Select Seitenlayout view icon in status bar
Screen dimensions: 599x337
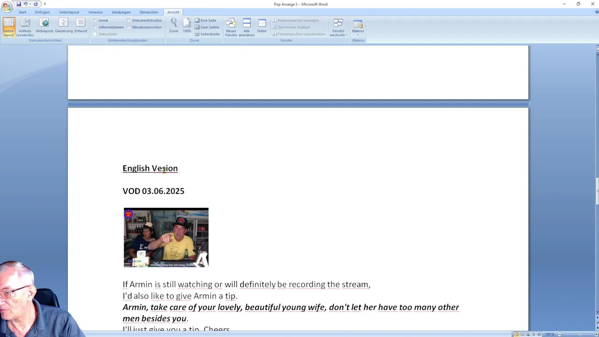click(517, 334)
